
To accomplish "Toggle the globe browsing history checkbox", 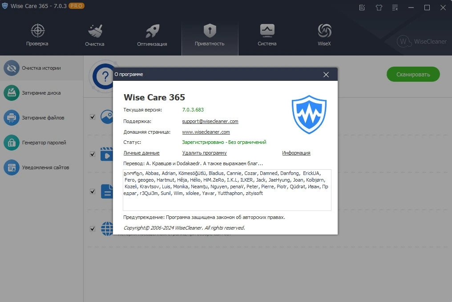I will [x=93, y=229].
